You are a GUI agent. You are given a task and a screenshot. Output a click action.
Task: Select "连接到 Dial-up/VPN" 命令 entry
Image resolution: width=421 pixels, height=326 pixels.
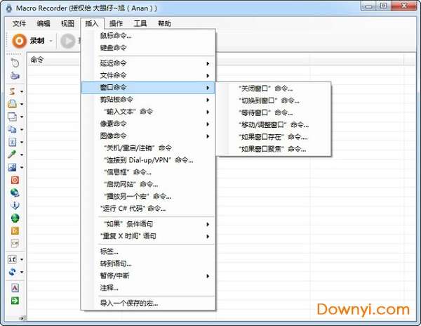148,160
